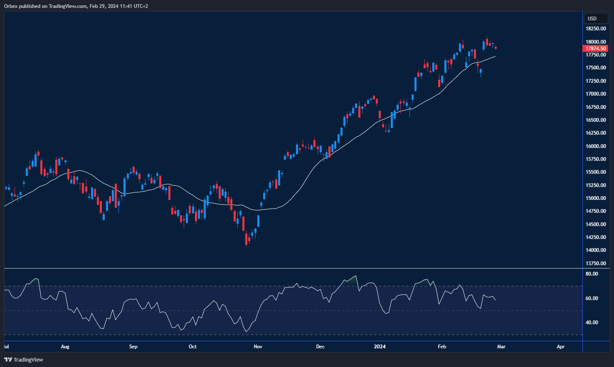The image size is (614, 367).
Task: Select "2024" on the time axis
Action: pyautogui.click(x=380, y=346)
